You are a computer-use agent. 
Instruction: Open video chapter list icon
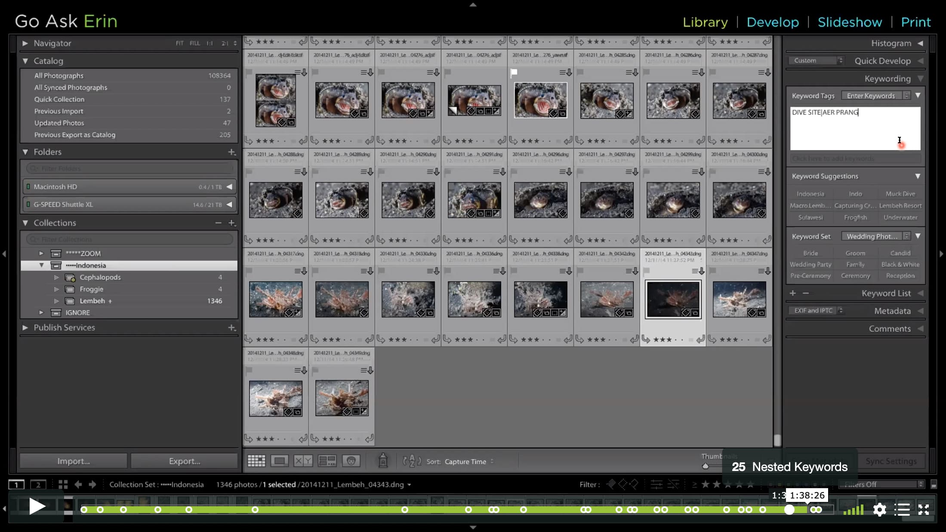[902, 510]
